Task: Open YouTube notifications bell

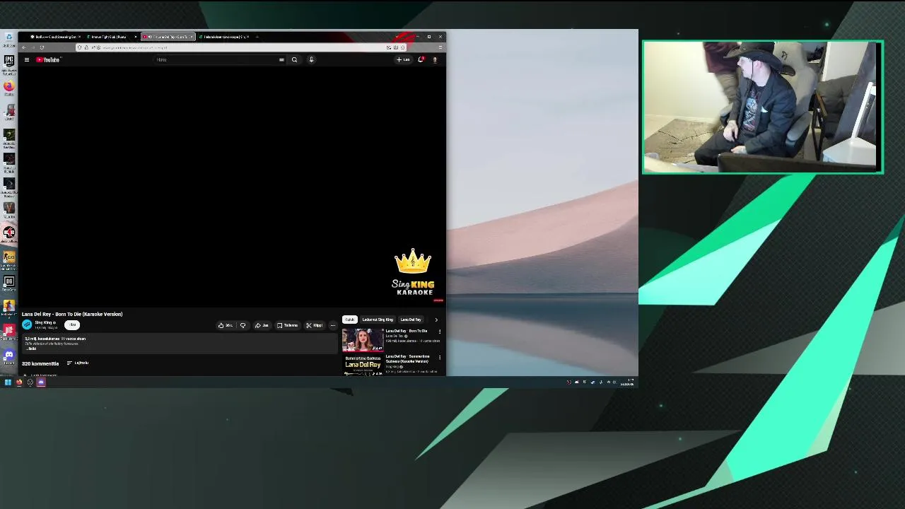Action: 421,60
